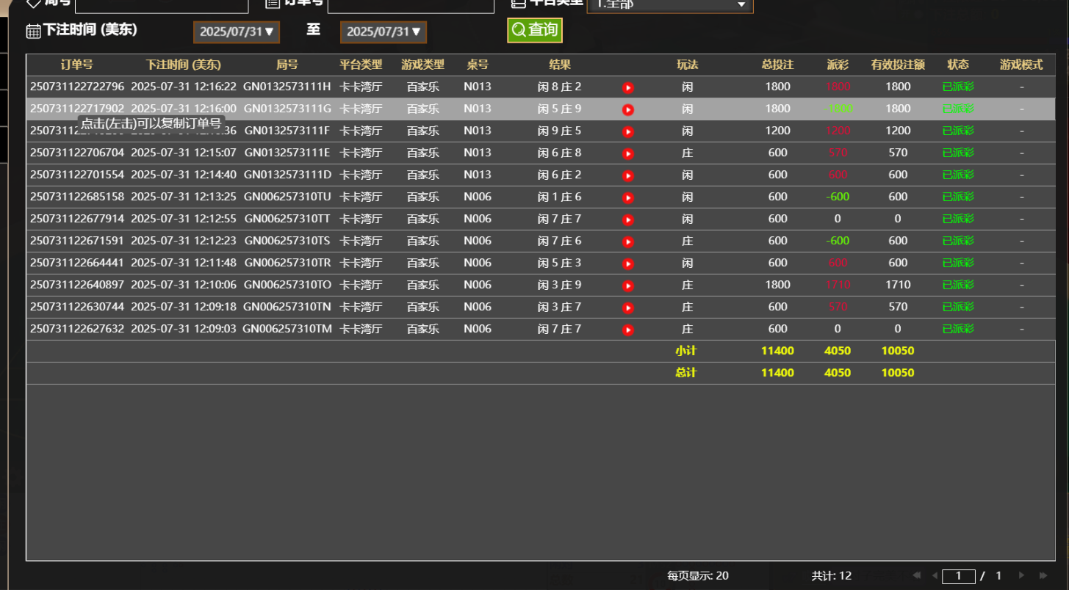Play replay video for round GN006257310TU
Image resolution: width=1069 pixels, height=590 pixels.
pyautogui.click(x=628, y=198)
